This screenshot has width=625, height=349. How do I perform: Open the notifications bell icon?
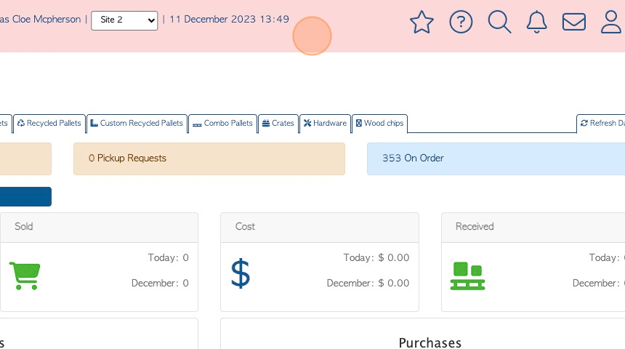click(536, 22)
